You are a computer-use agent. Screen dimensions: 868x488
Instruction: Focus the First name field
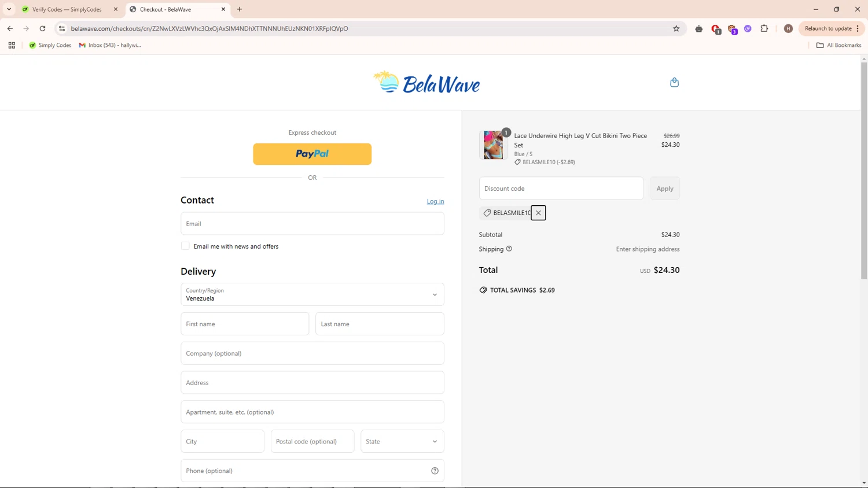pos(245,324)
